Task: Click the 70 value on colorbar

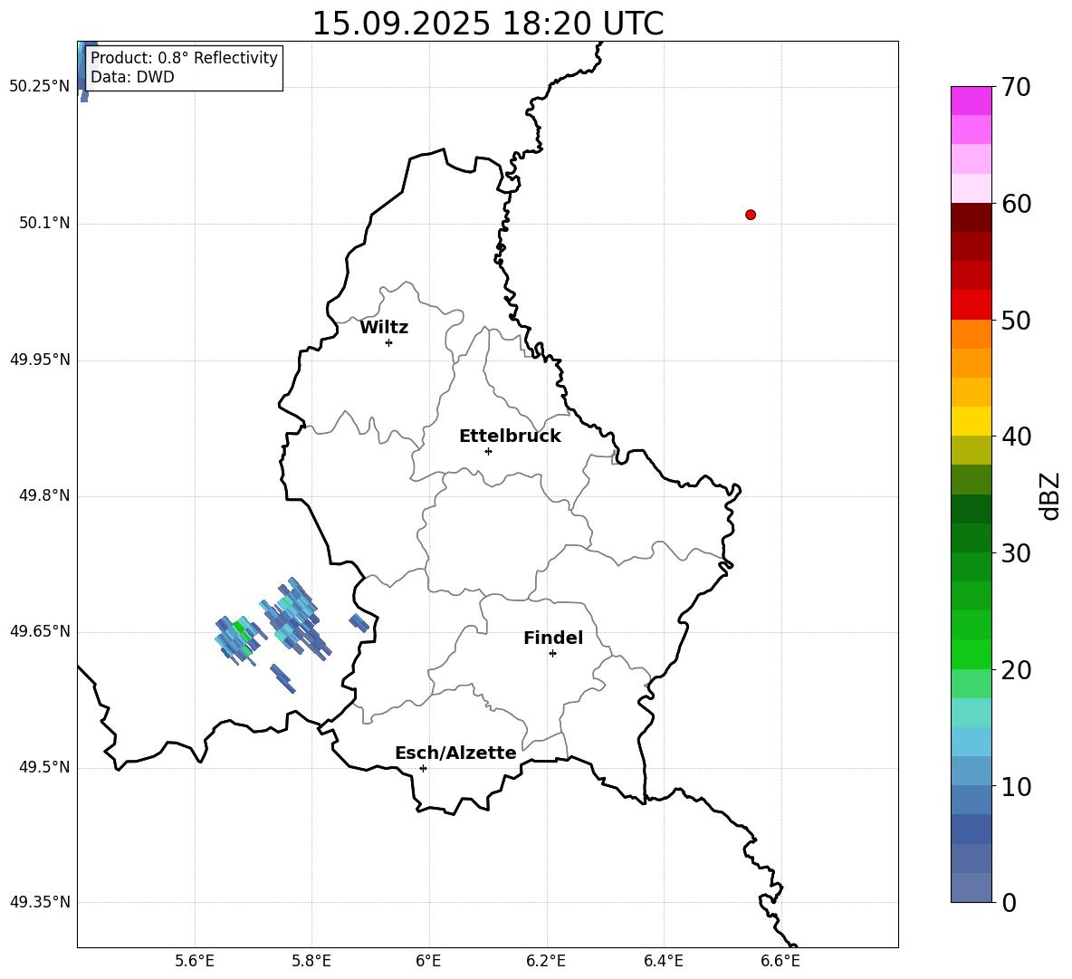Action: [1016, 87]
